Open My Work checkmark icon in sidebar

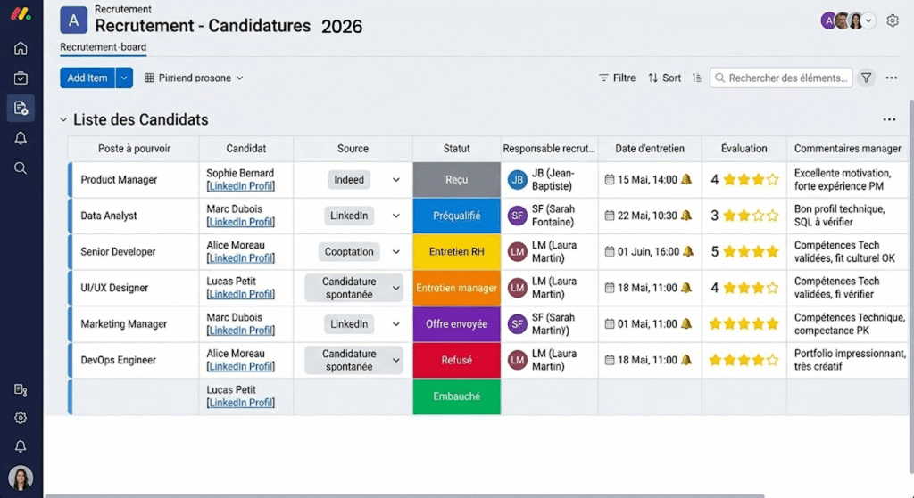click(x=21, y=78)
